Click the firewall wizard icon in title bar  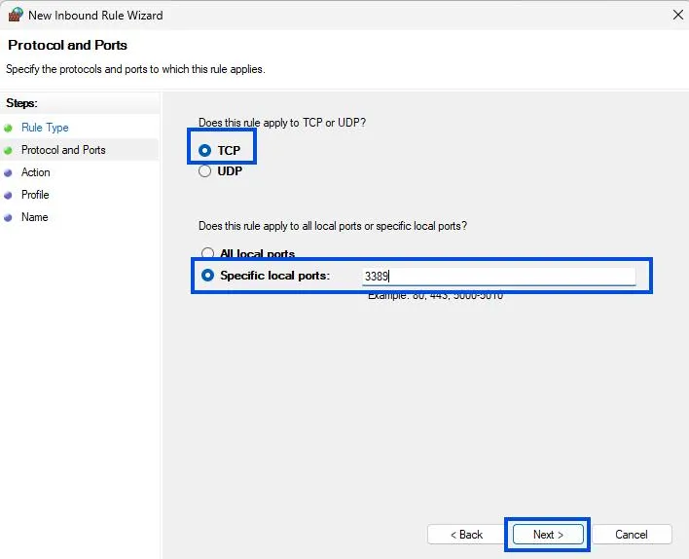14,15
